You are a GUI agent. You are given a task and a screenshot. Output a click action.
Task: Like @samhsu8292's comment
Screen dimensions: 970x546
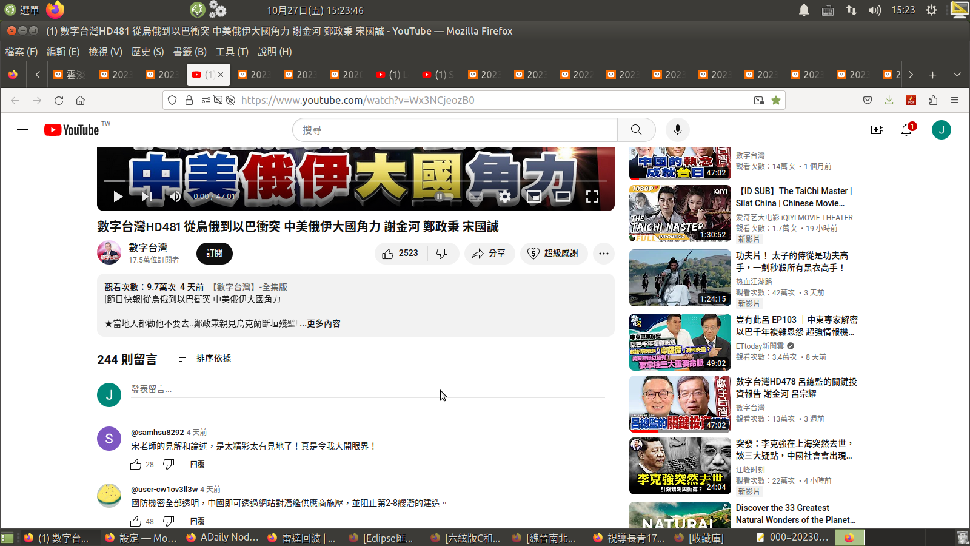point(136,464)
